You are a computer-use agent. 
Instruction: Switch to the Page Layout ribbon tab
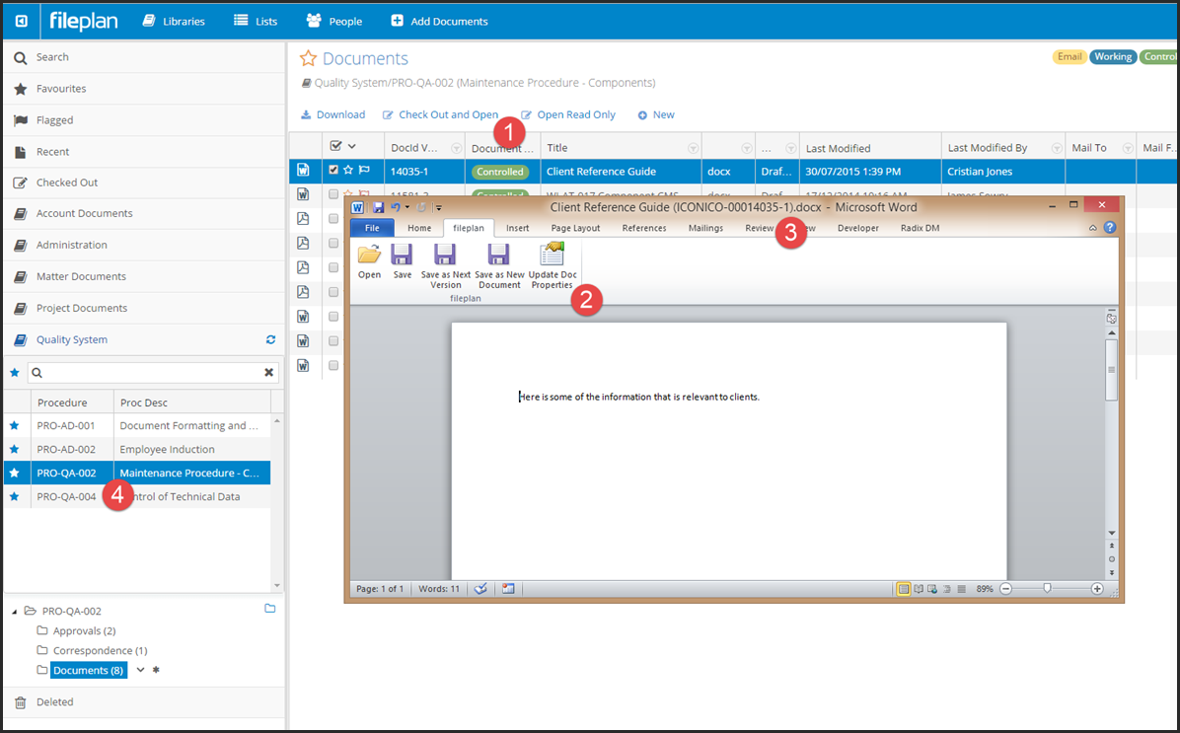pyautogui.click(x=575, y=228)
